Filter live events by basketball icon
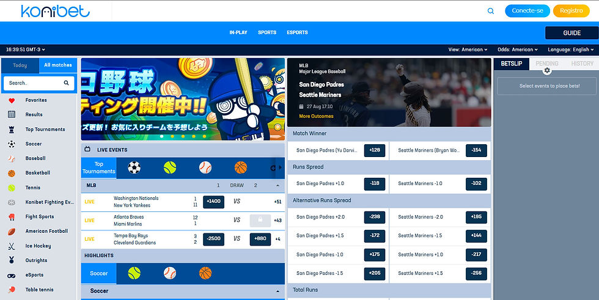Viewport: 599px width, 300px height. [241, 167]
